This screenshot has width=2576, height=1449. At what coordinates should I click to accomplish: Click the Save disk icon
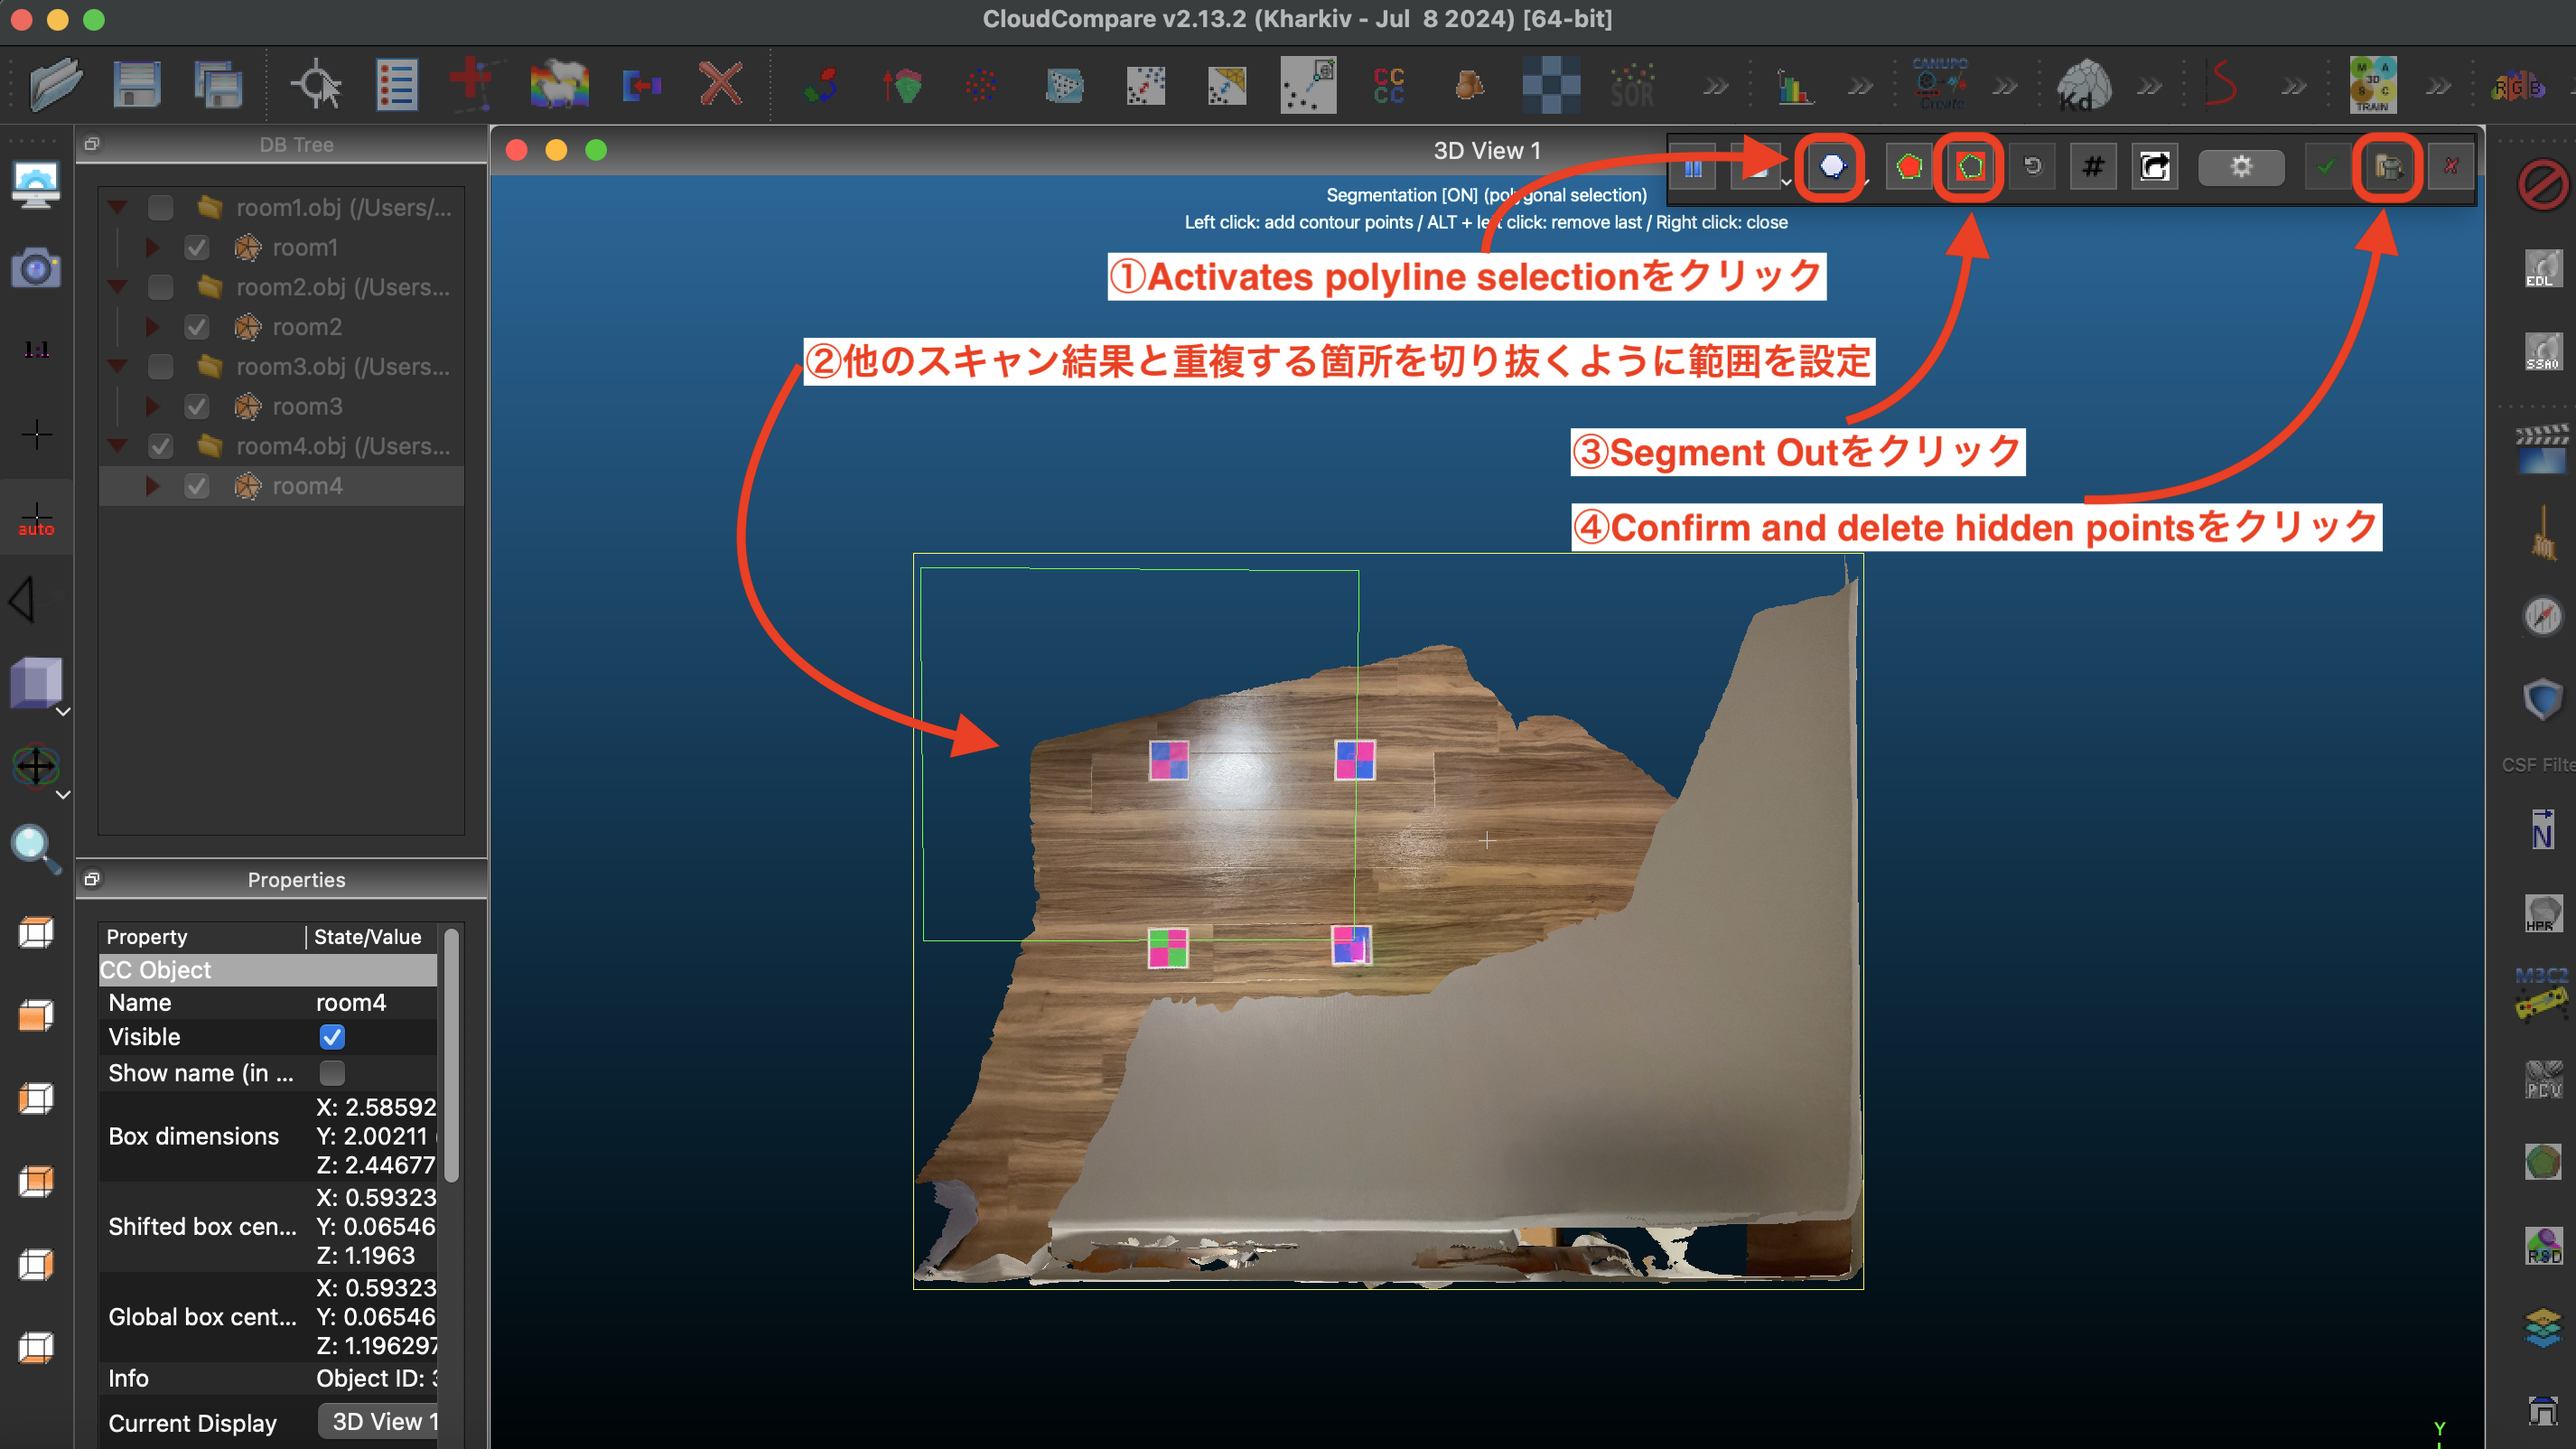coord(136,84)
